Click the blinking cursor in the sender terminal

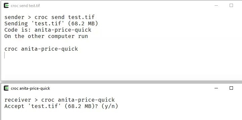tap(5, 55)
